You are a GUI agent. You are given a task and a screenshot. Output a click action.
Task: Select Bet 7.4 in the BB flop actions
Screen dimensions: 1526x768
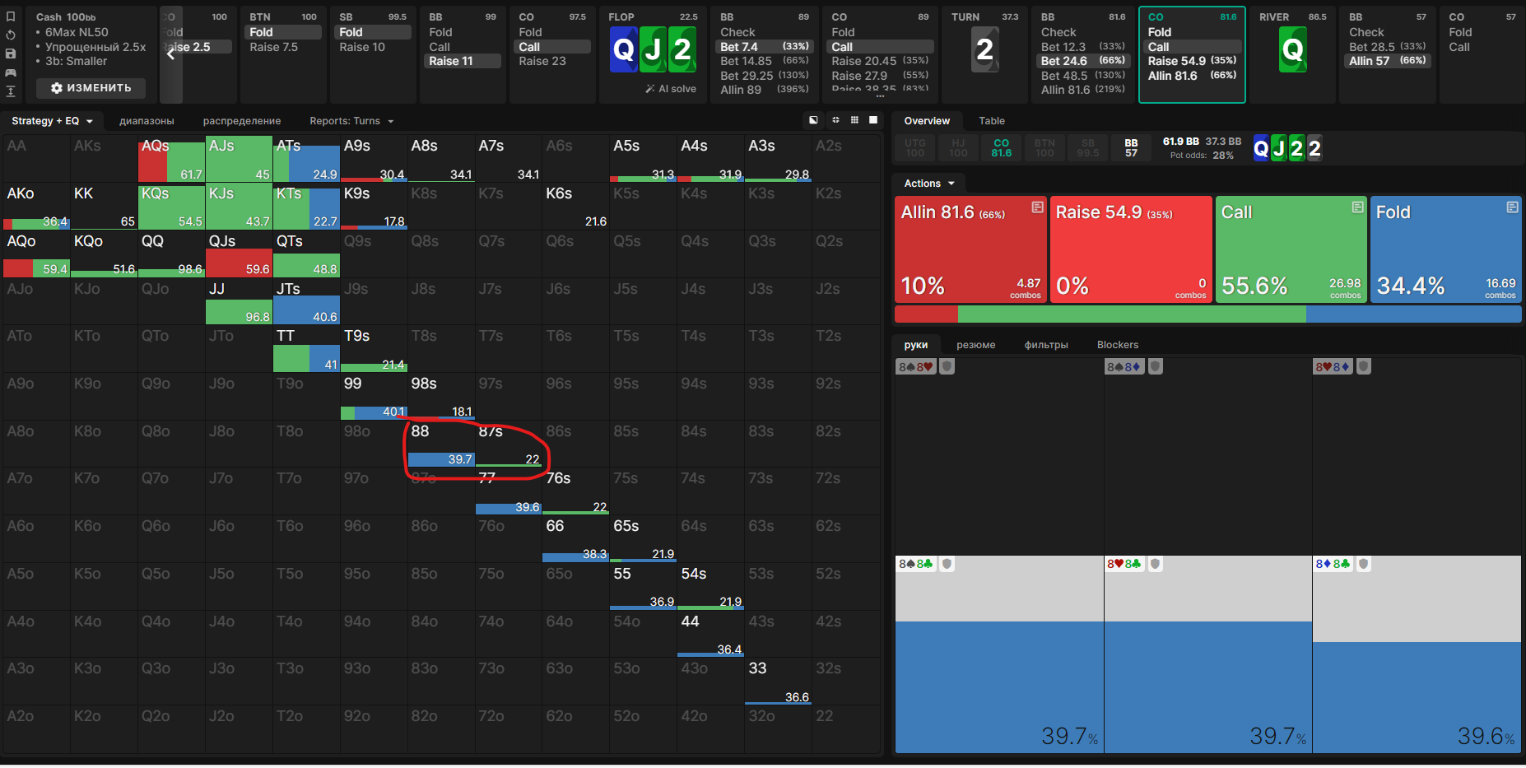tap(764, 47)
